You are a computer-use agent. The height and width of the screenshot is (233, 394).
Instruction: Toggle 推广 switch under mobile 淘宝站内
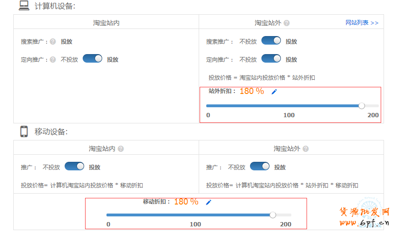pos(74,167)
